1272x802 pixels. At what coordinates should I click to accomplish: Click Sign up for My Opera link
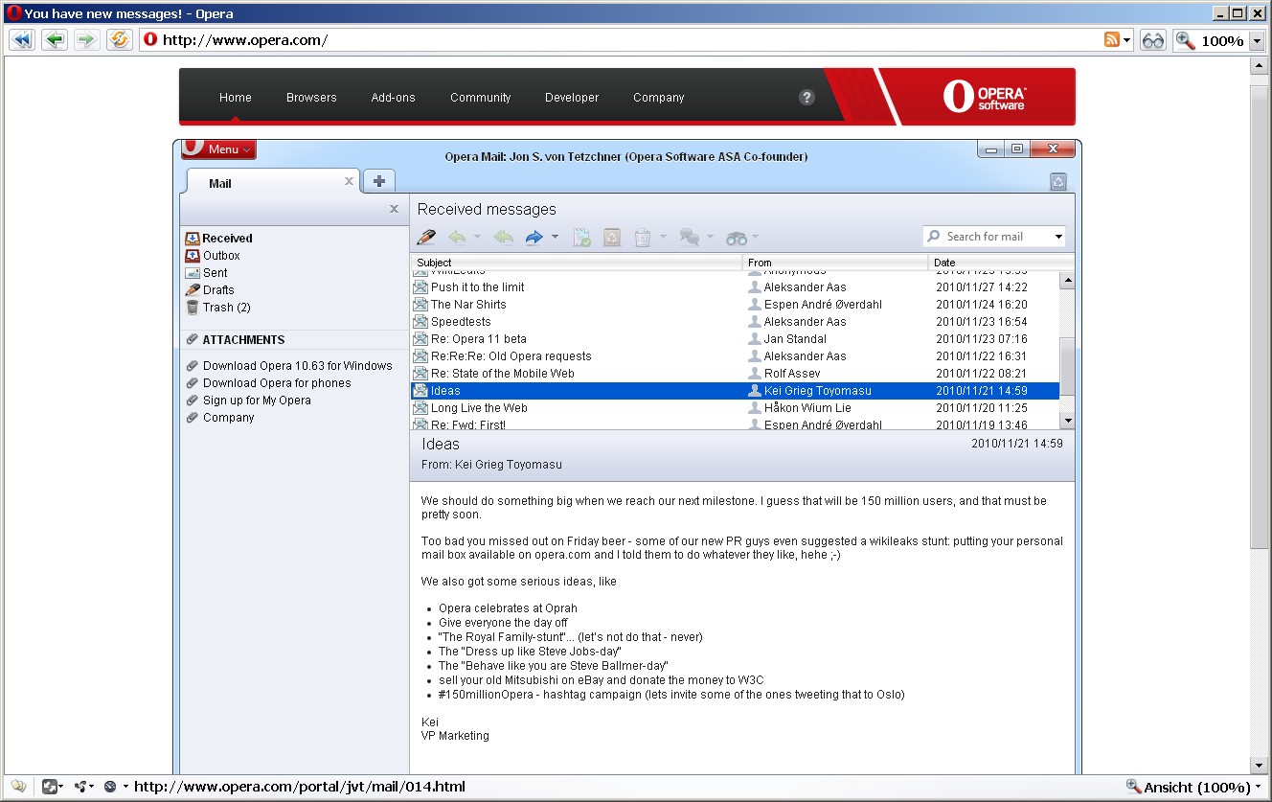(x=257, y=400)
